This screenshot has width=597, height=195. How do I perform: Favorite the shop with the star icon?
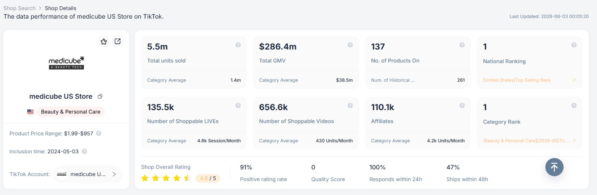104,41
